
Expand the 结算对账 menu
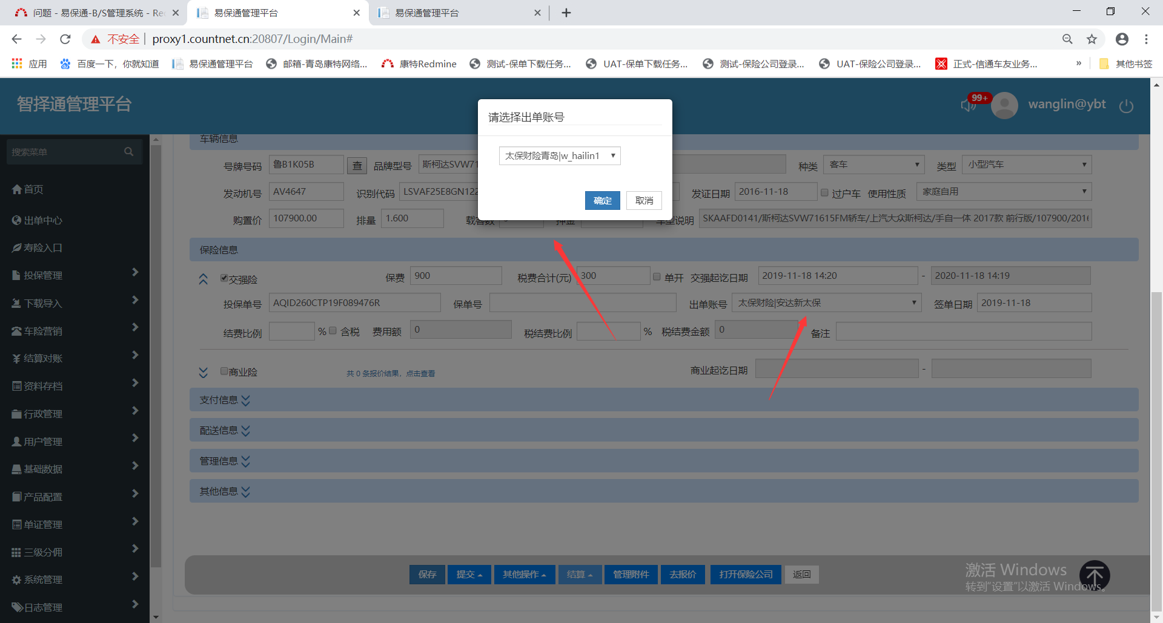pyautogui.click(x=75, y=358)
